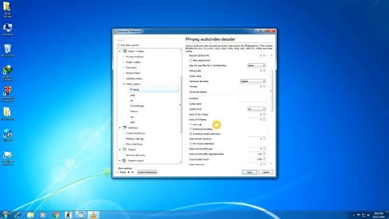Click the system tray volume icon

[x=369, y=215]
